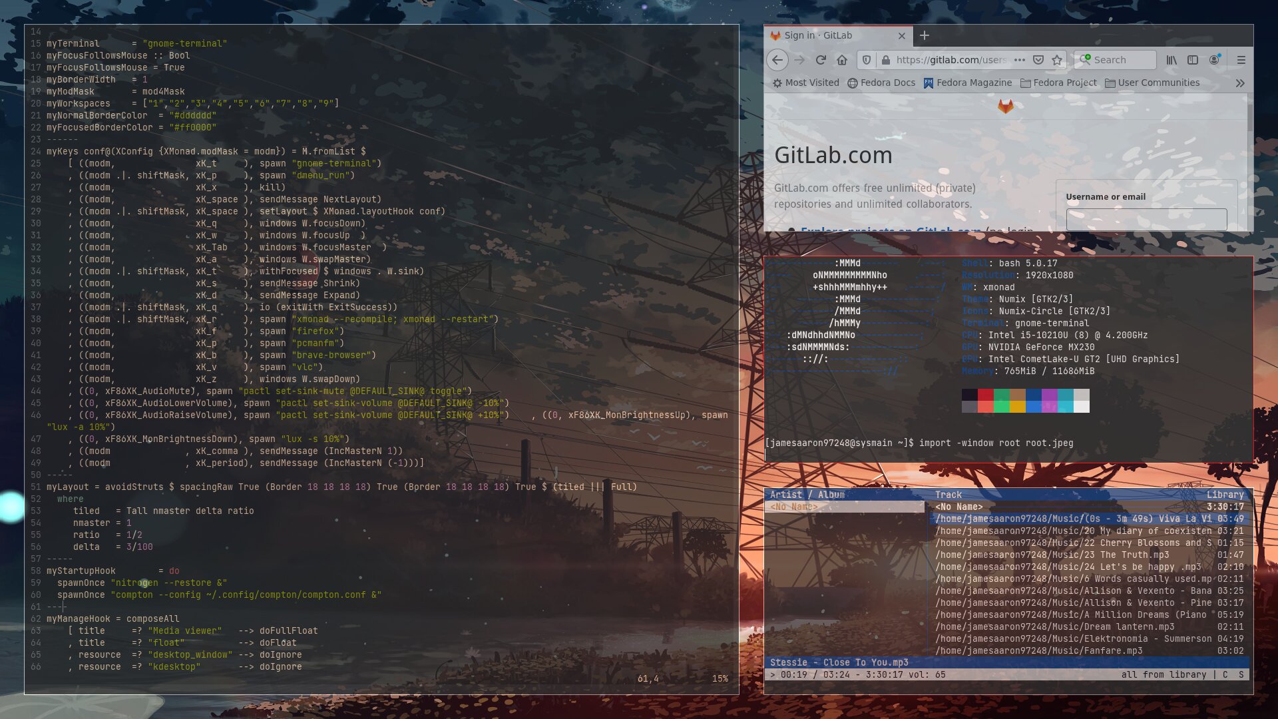Show site security lock information
Viewport: 1278px width, 719px height.
pyautogui.click(x=885, y=60)
